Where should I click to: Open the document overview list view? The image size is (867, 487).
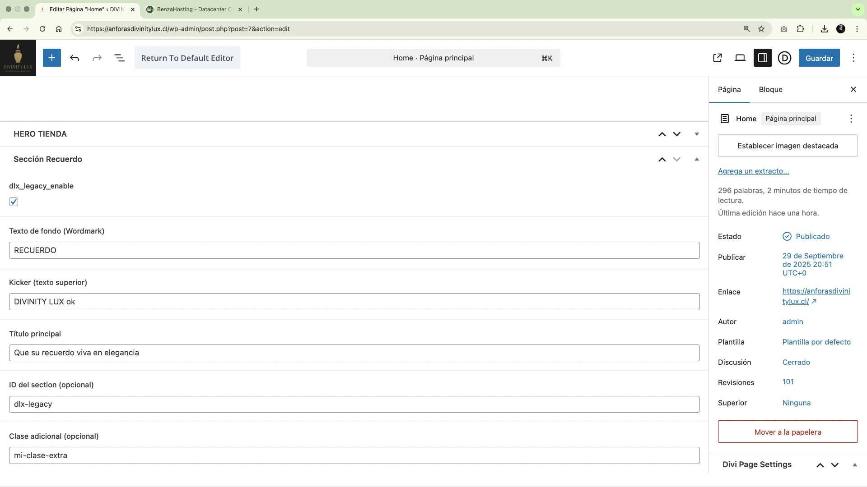[119, 58]
